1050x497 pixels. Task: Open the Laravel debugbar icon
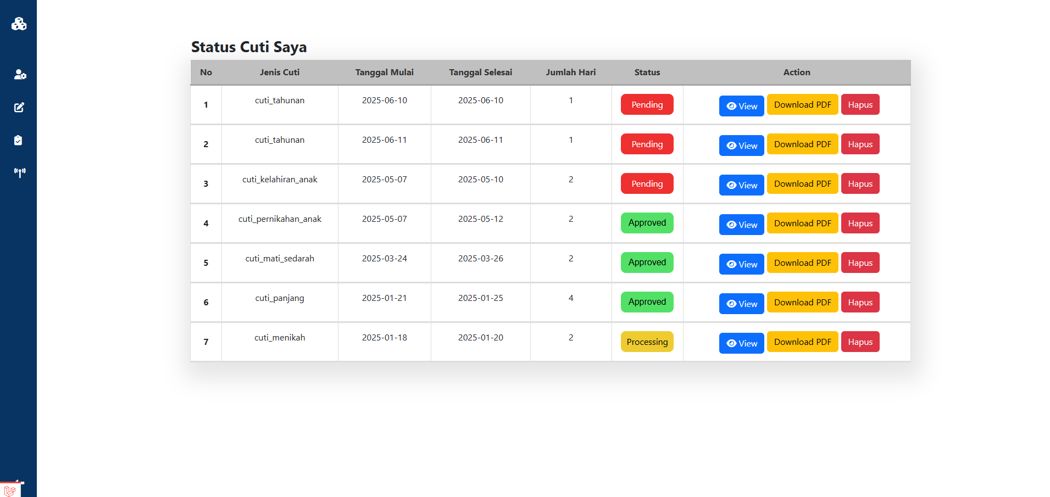coord(10,490)
